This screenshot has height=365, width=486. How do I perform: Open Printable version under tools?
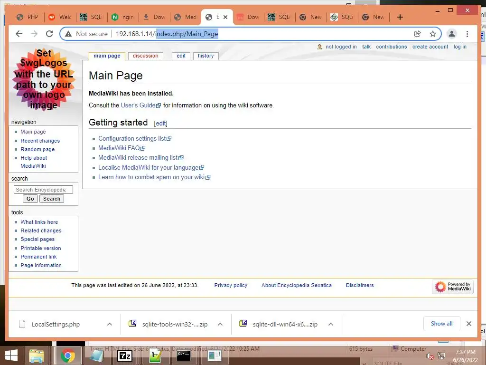pyautogui.click(x=41, y=248)
